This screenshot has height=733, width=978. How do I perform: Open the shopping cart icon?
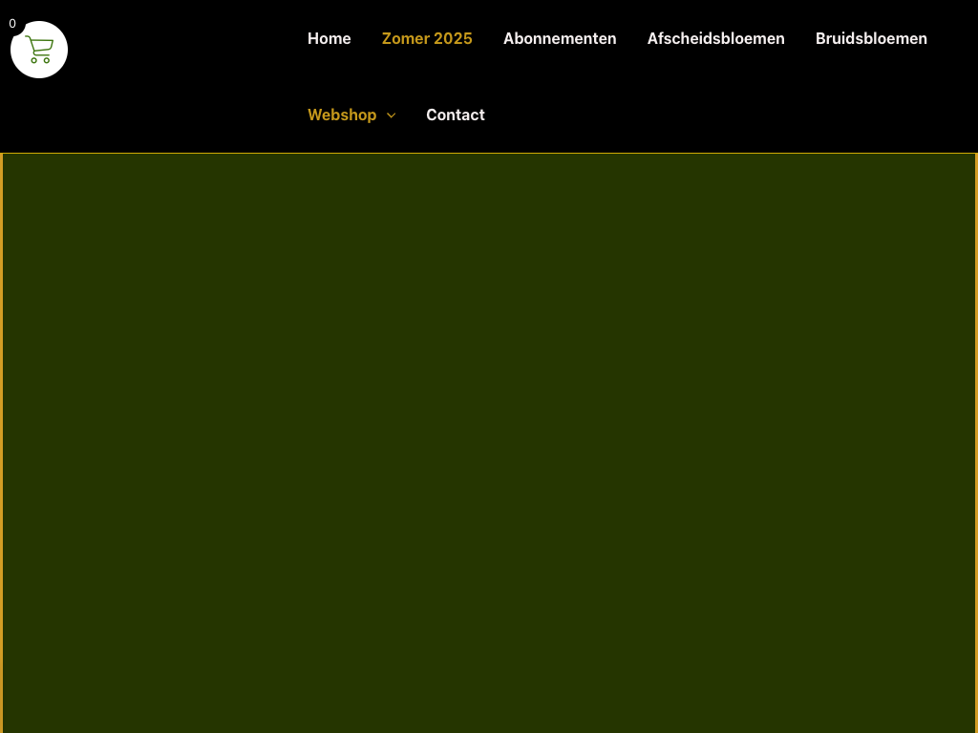(x=39, y=50)
